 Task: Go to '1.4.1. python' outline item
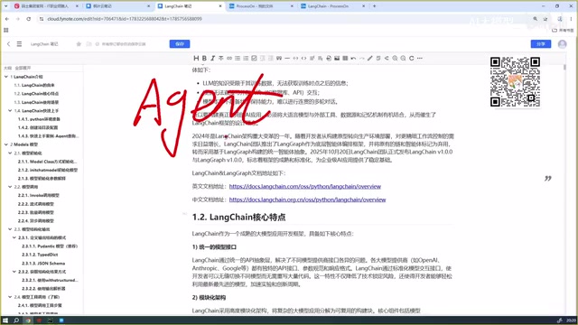point(39,119)
